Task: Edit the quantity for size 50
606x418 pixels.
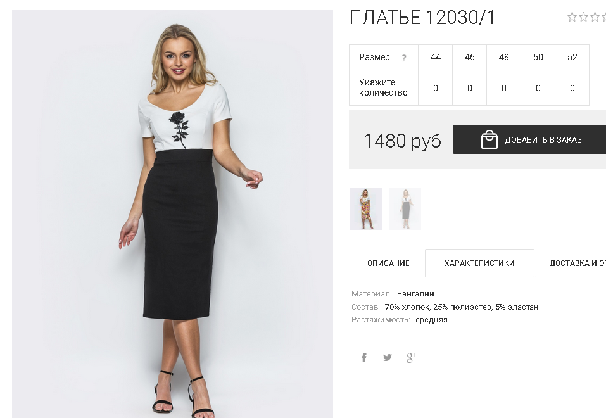Action: tap(538, 88)
